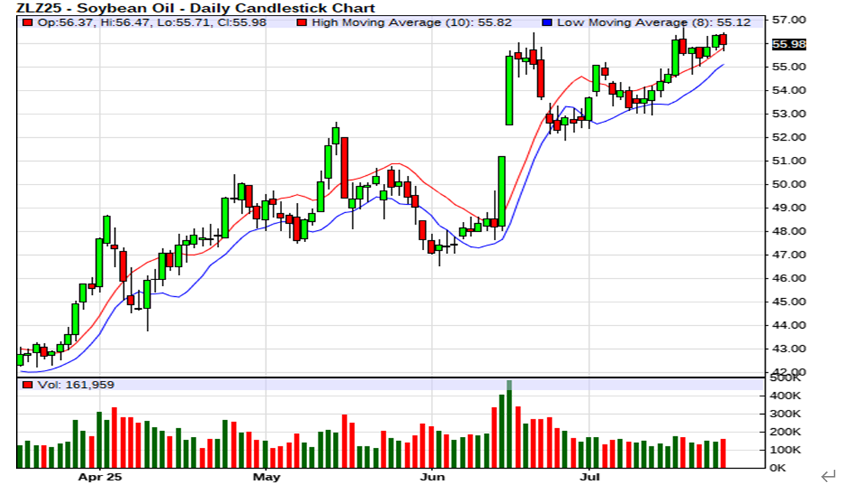
Task: Click the May date axis label
Action: click(x=266, y=477)
